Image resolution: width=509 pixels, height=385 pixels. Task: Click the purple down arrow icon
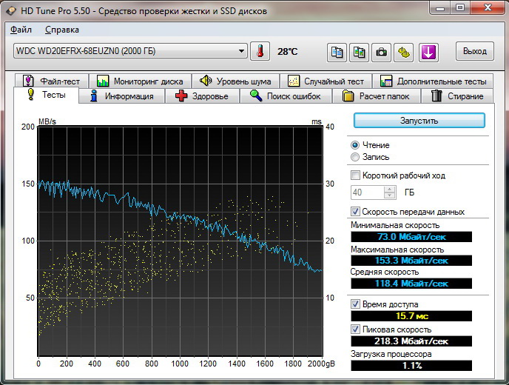[428, 52]
